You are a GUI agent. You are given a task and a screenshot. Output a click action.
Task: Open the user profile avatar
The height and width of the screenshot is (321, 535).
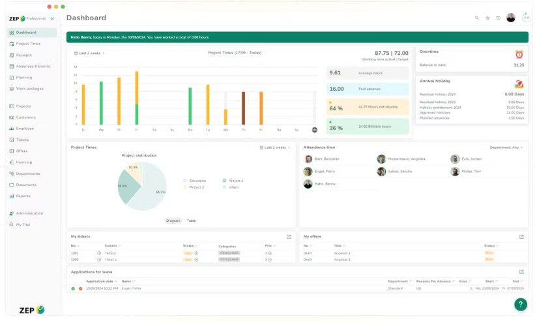511,18
